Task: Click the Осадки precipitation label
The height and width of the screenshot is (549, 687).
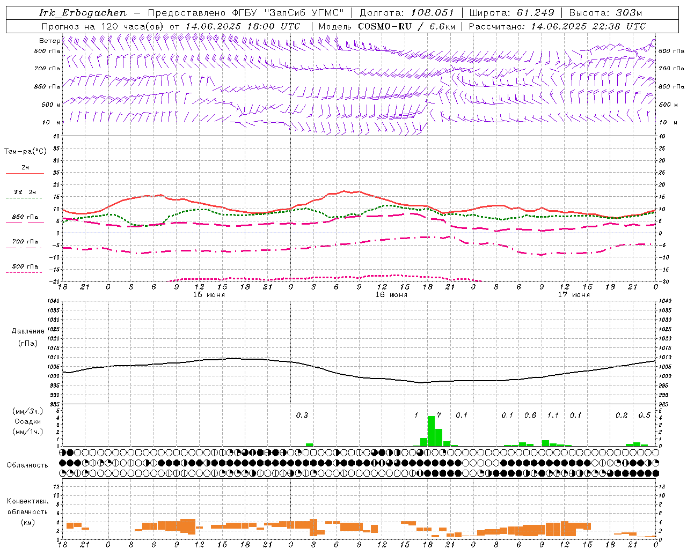Action: pyautogui.click(x=28, y=421)
